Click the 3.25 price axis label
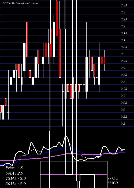134x188 pixels. tap(124, 19)
